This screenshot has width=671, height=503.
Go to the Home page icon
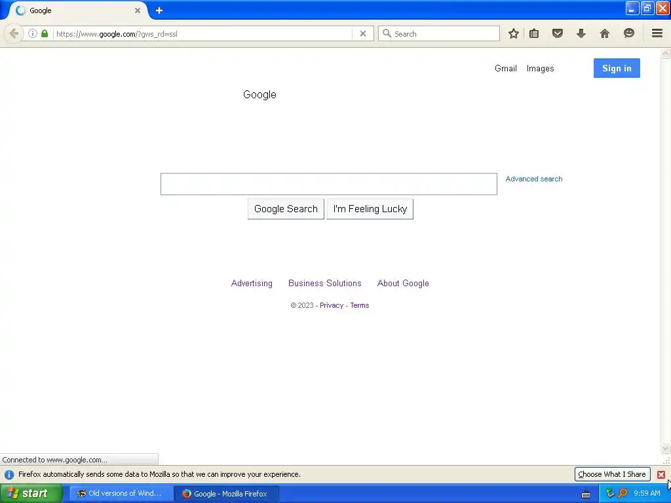click(x=604, y=33)
